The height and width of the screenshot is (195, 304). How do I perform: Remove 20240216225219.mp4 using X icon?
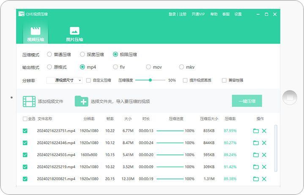264,167
